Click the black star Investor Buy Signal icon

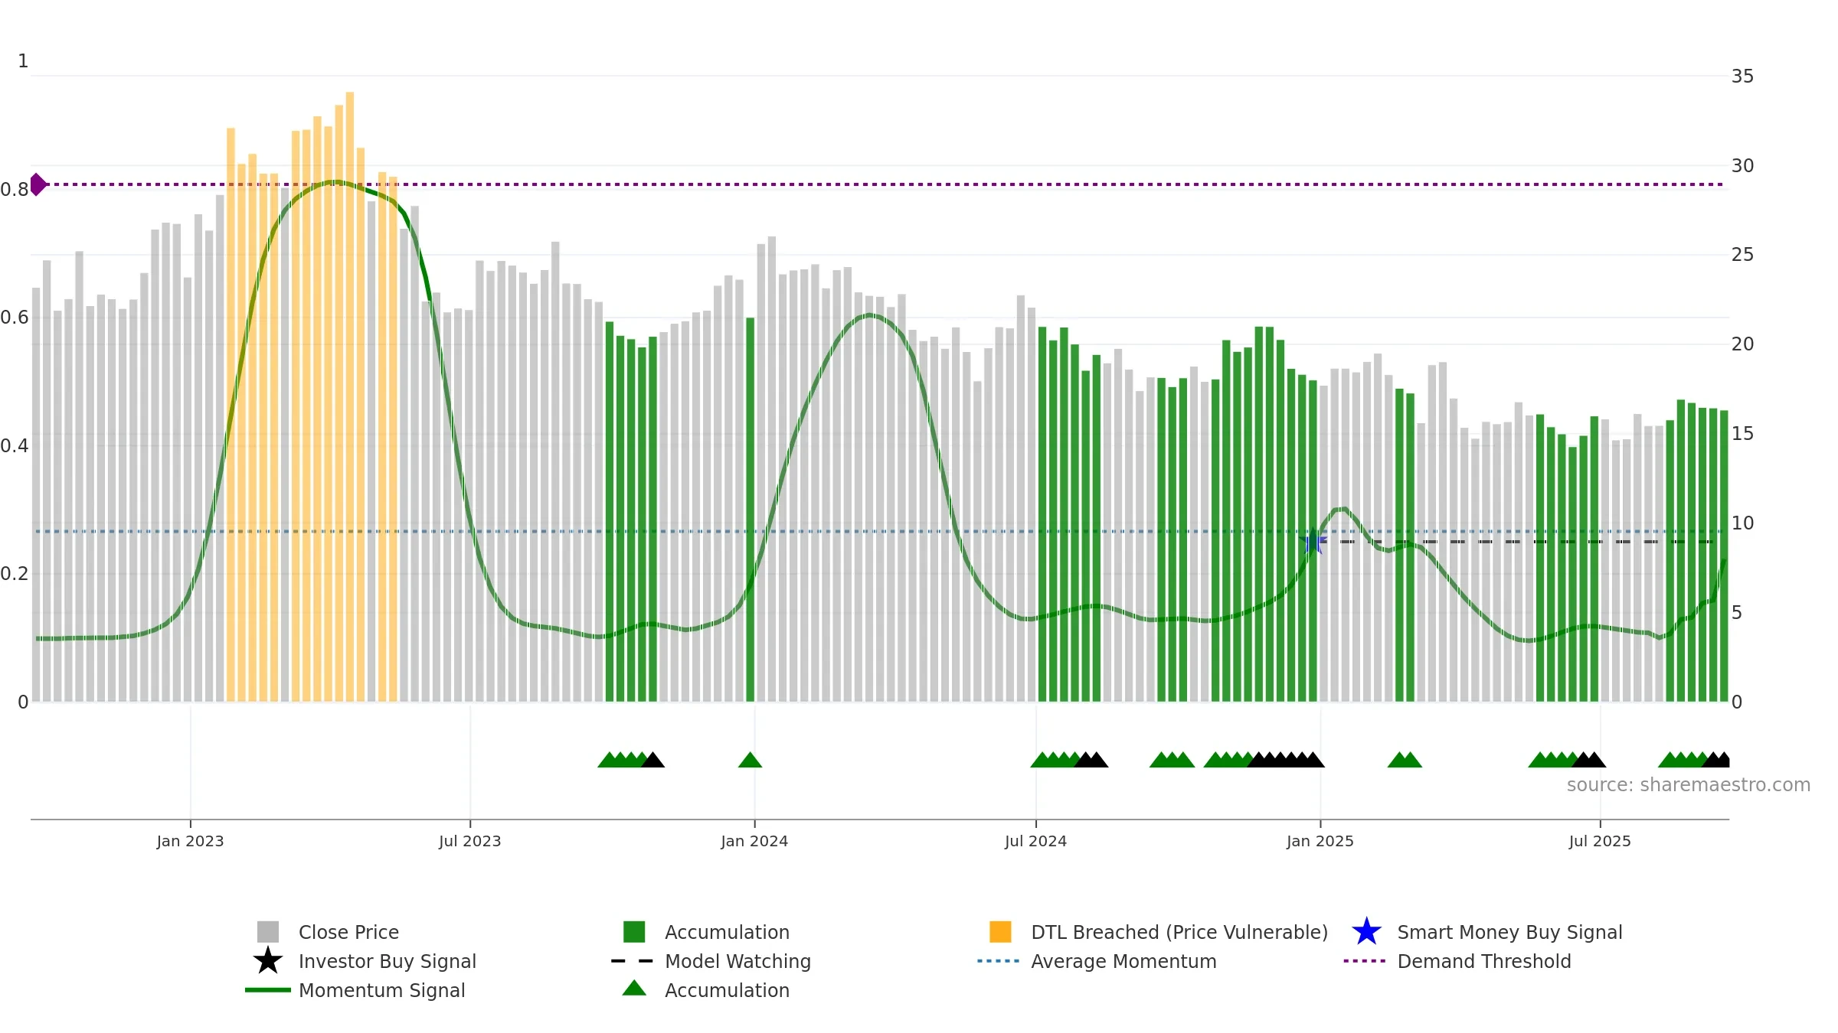pyautogui.click(x=268, y=961)
